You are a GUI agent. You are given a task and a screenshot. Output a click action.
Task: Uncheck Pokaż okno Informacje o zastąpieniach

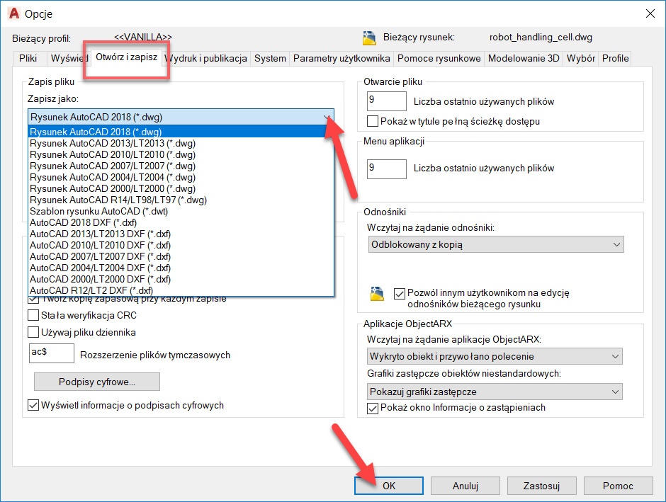point(373,408)
